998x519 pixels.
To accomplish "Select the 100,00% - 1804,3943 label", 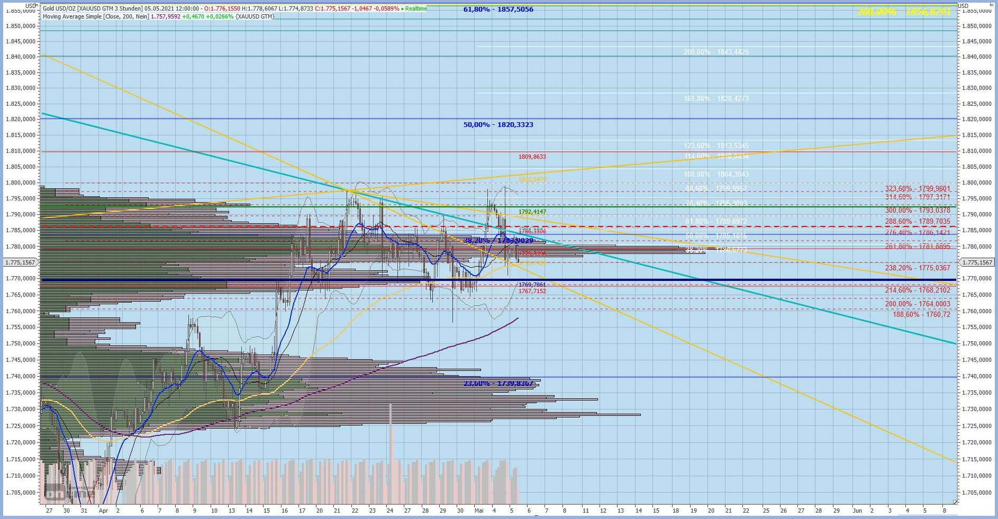I will click(x=716, y=174).
